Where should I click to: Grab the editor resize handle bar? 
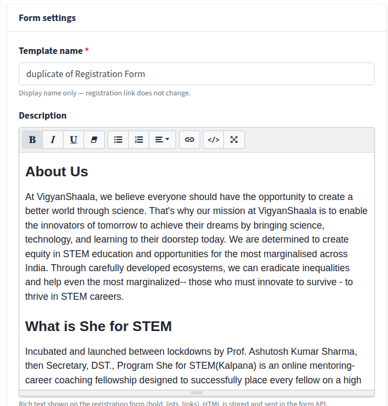coord(196,393)
